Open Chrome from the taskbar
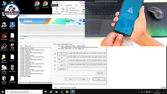This screenshot has height=94, width=167. (x=56, y=92)
